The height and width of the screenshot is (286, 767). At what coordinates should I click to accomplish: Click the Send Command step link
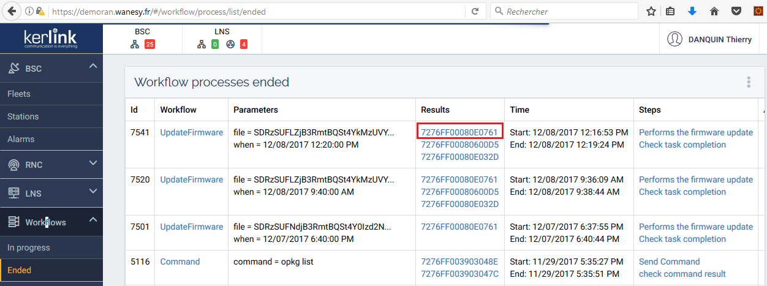(x=669, y=262)
